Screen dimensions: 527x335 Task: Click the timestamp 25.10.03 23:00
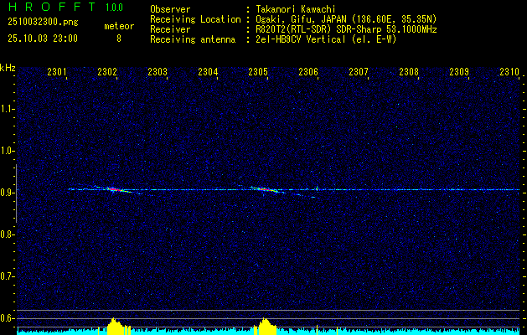tap(43, 39)
